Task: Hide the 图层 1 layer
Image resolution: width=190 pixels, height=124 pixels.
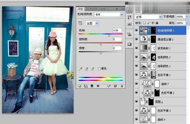Action: [x=137, y=101]
